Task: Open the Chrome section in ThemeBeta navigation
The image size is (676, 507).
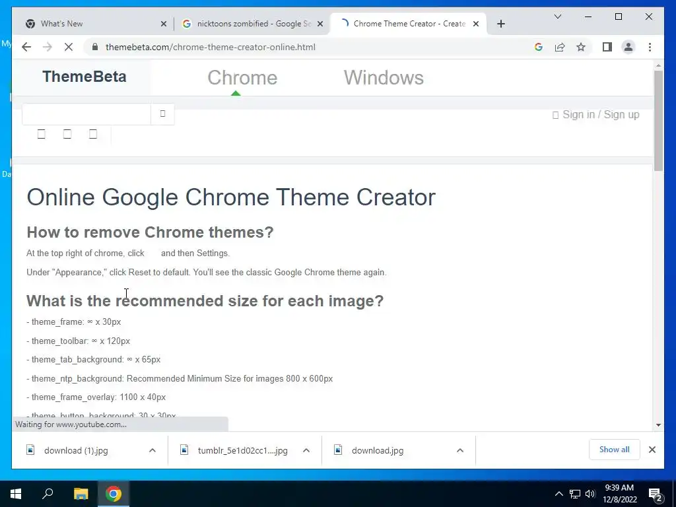Action: (242, 78)
